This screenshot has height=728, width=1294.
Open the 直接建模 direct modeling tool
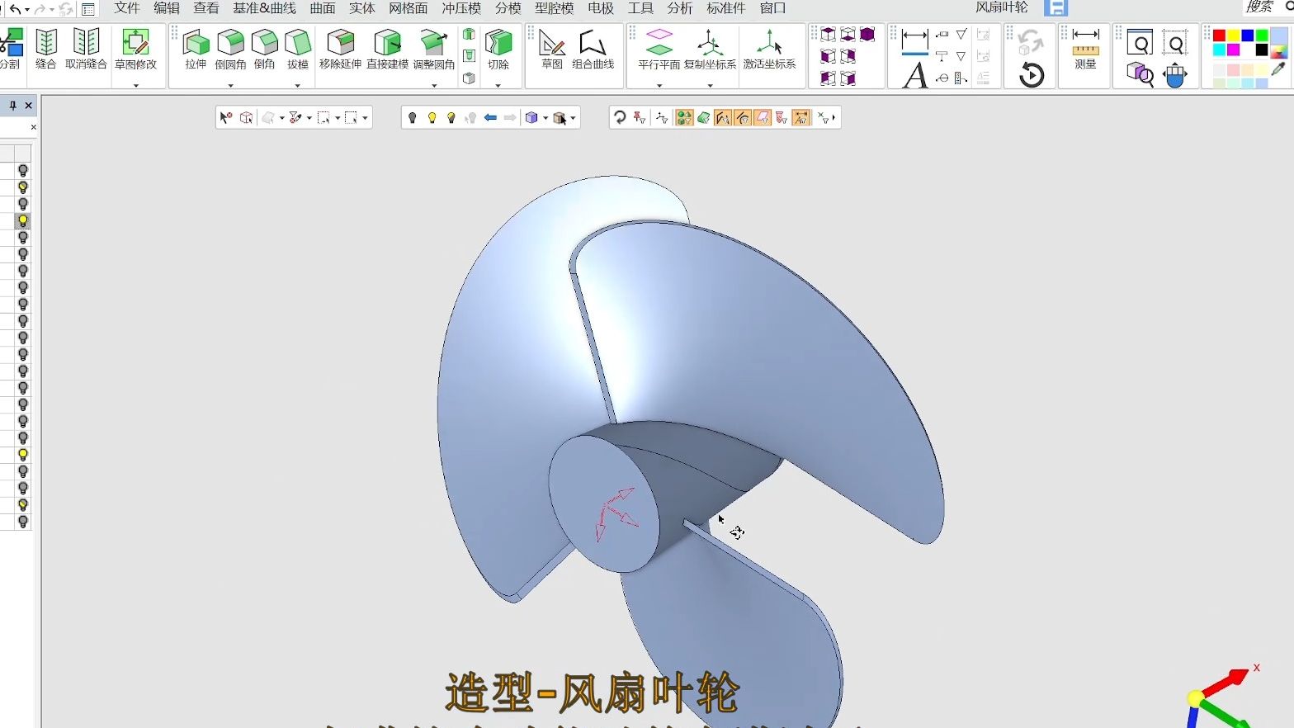(x=387, y=49)
